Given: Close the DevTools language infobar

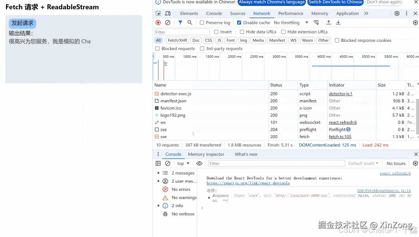Looking at the screenshot, I should click(x=416, y=2).
